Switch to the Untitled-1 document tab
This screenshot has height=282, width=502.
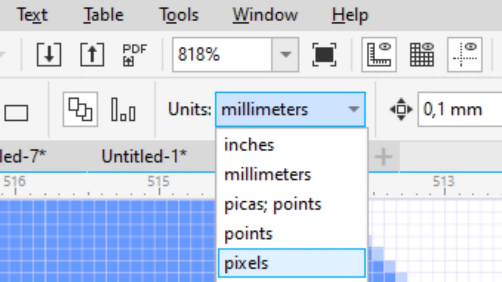(x=144, y=156)
